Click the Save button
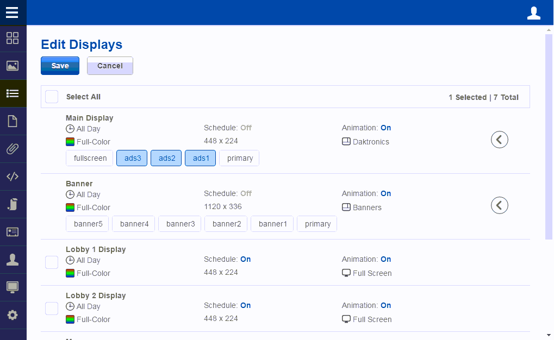The width and height of the screenshot is (554, 340). [x=60, y=65]
